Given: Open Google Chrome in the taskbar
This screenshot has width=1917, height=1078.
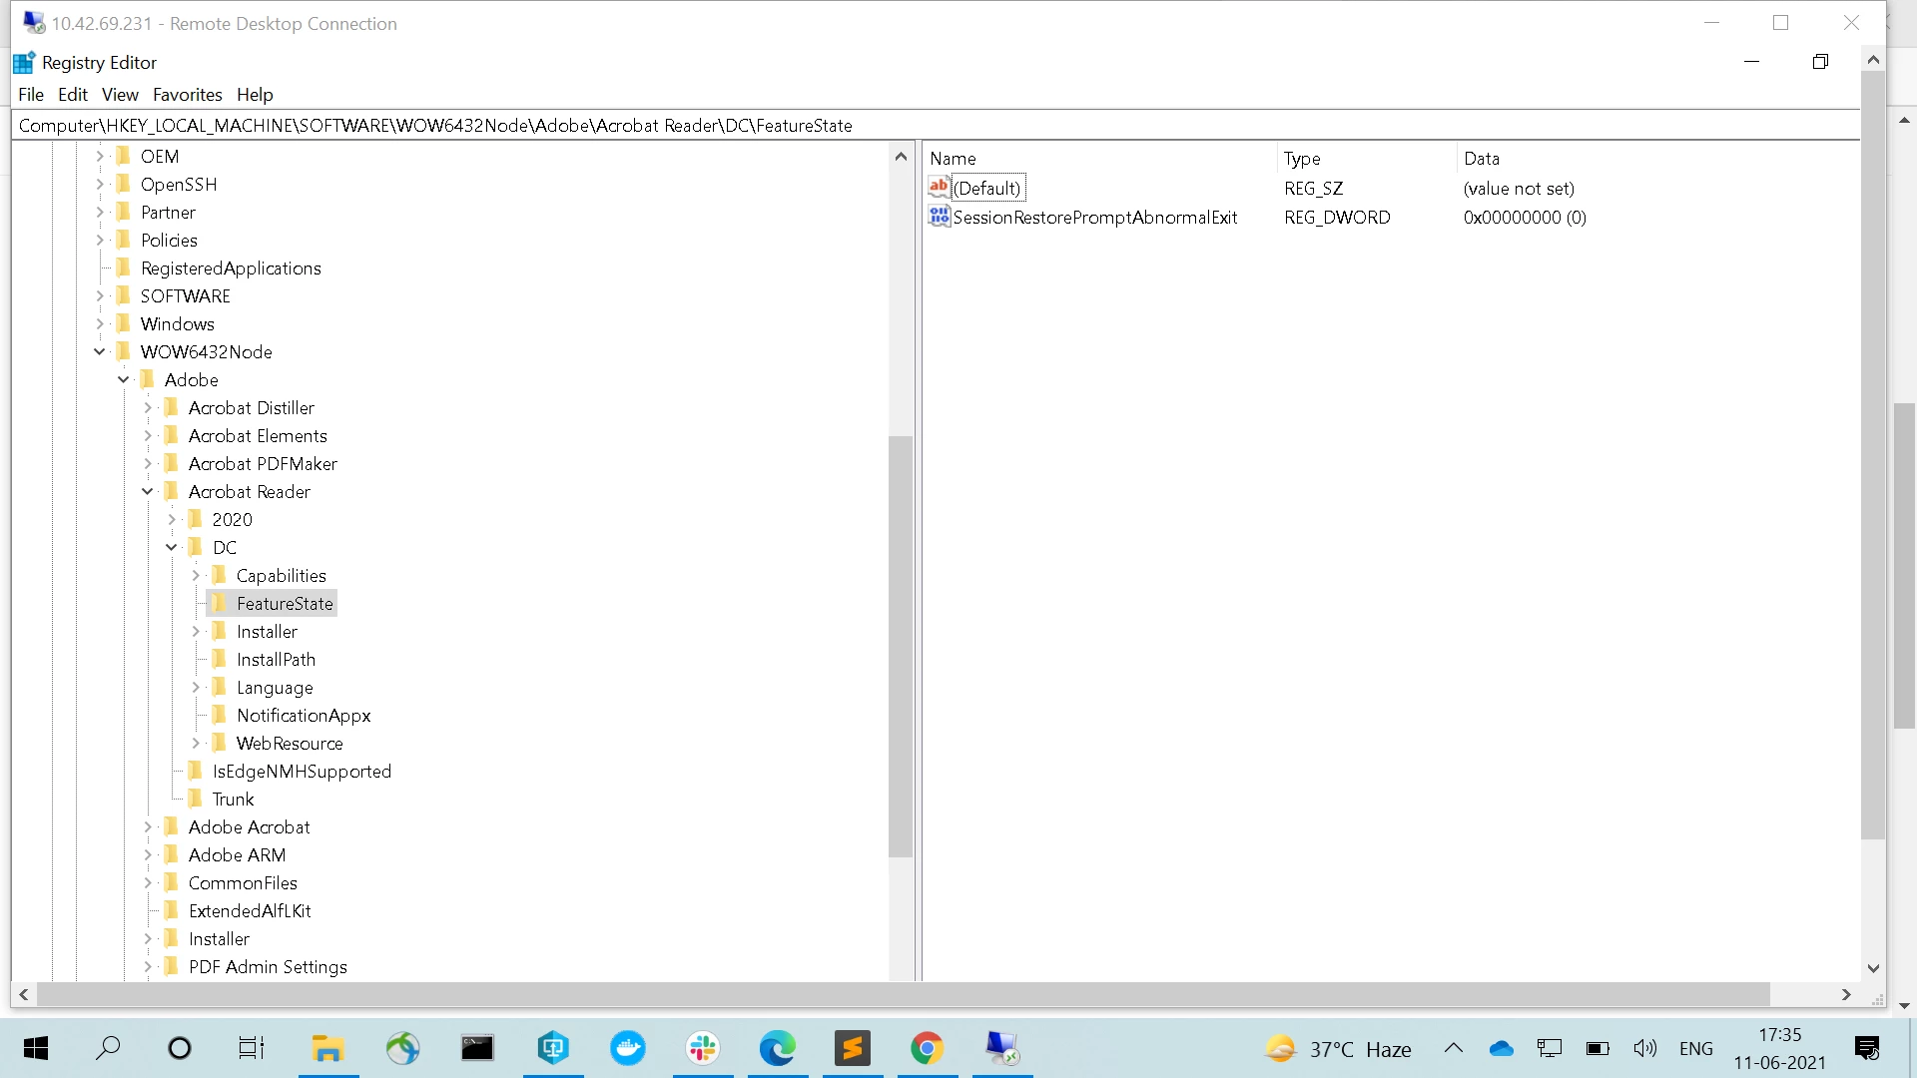Looking at the screenshot, I should [x=927, y=1048].
